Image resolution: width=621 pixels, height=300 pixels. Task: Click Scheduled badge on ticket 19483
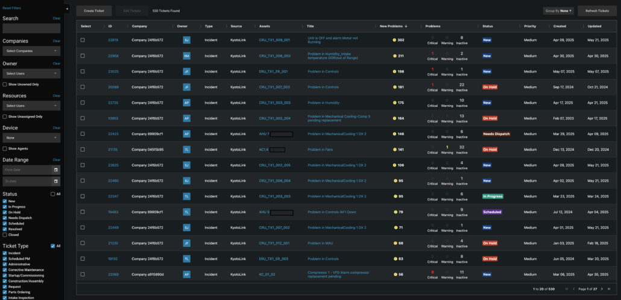(x=492, y=212)
